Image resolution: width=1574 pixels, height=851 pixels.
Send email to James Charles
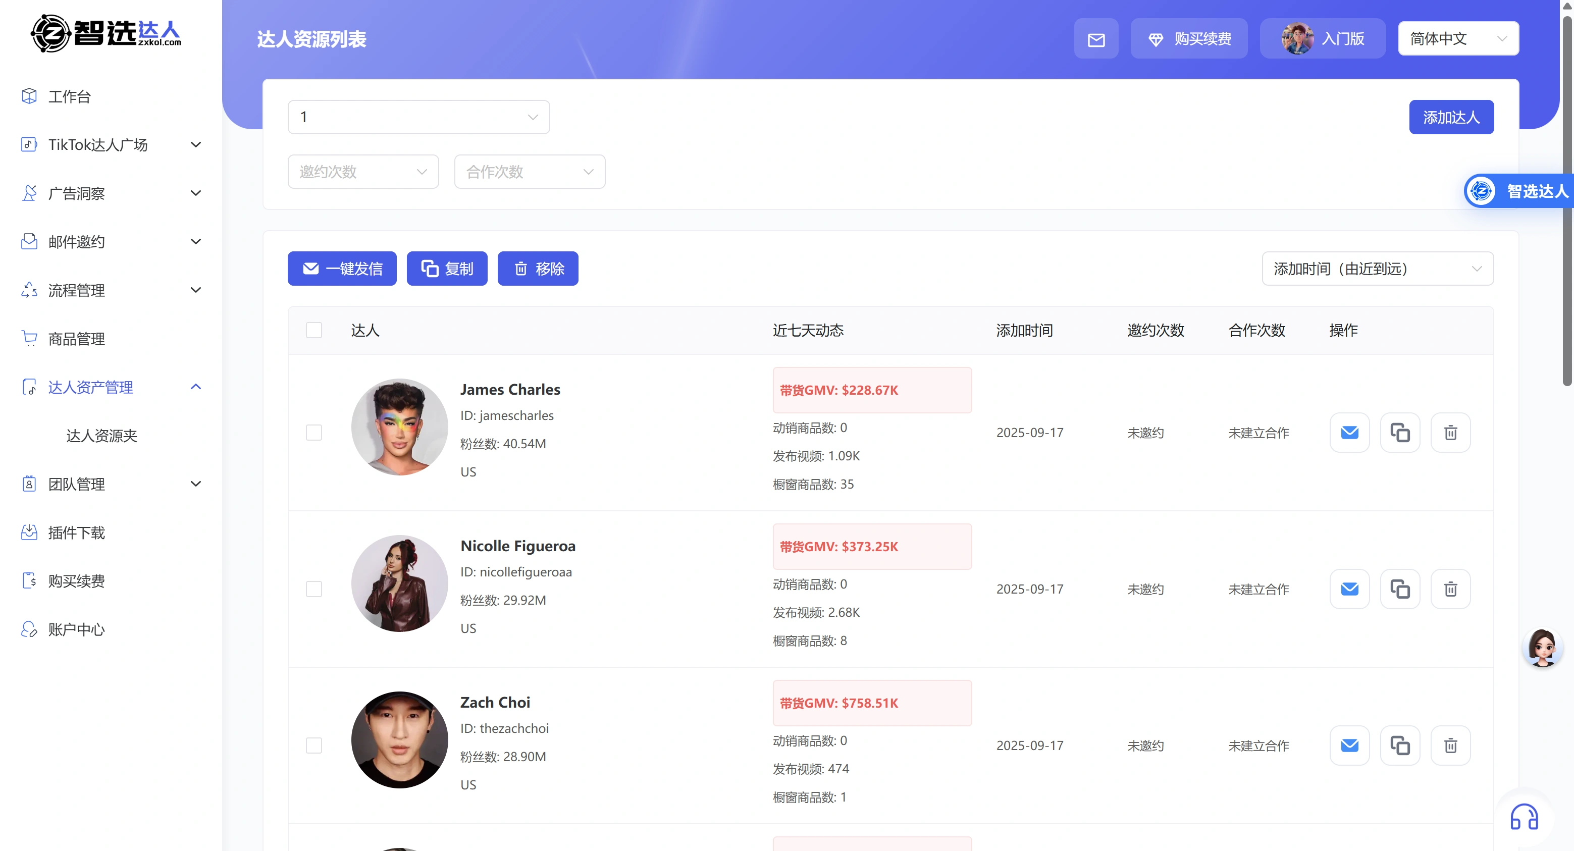pyautogui.click(x=1349, y=433)
